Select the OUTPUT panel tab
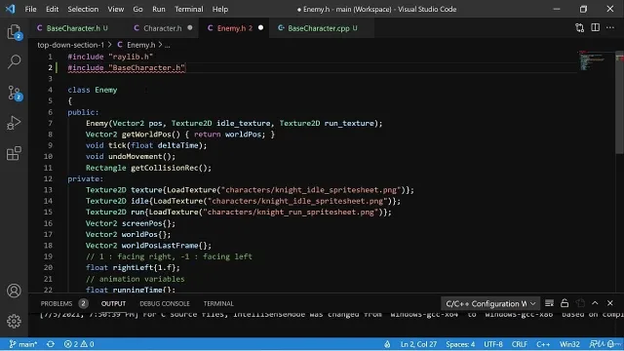This screenshot has width=624, height=351. (x=113, y=303)
